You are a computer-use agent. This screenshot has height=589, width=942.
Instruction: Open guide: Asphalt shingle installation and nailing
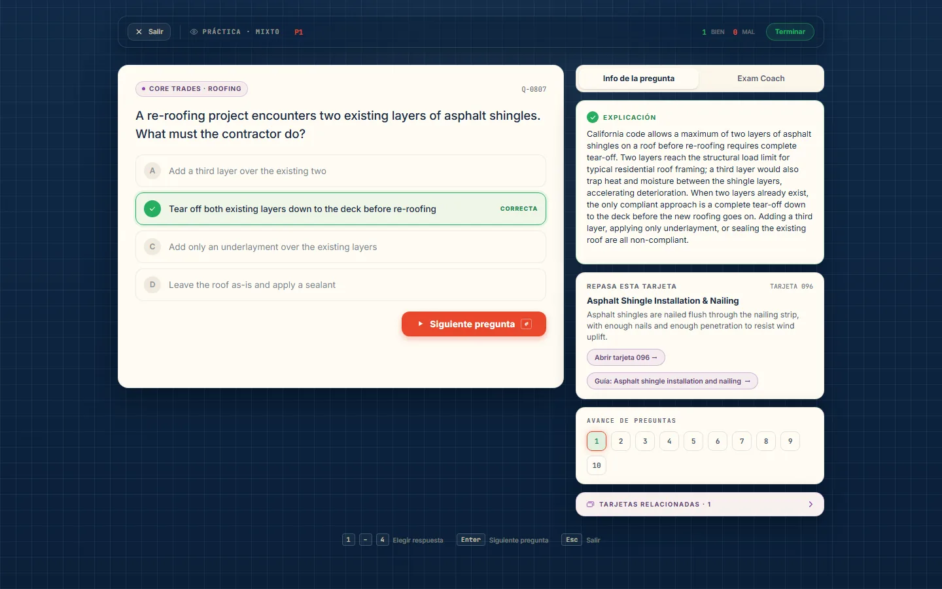672,381
